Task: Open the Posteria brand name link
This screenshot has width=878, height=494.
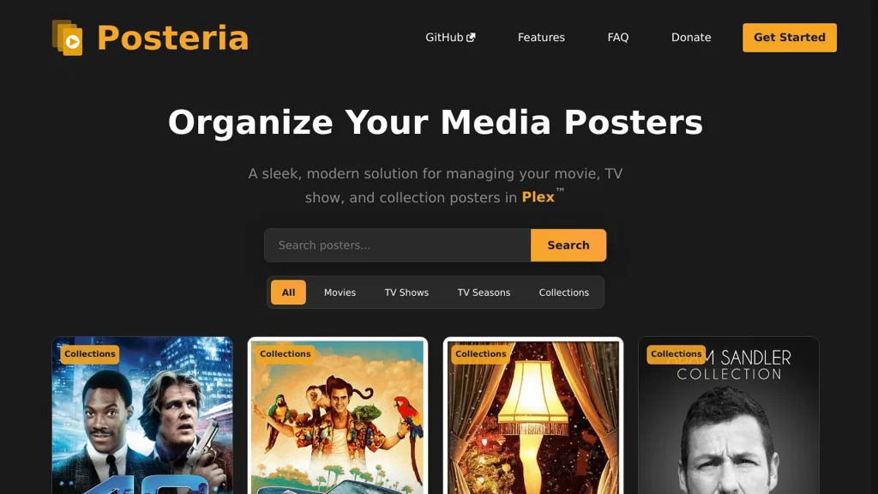Action: 172,38
